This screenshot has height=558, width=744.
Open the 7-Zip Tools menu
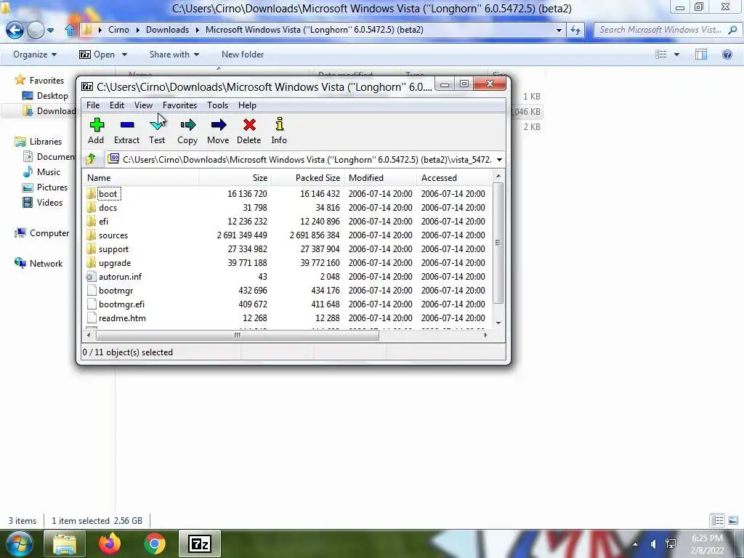pyautogui.click(x=218, y=105)
